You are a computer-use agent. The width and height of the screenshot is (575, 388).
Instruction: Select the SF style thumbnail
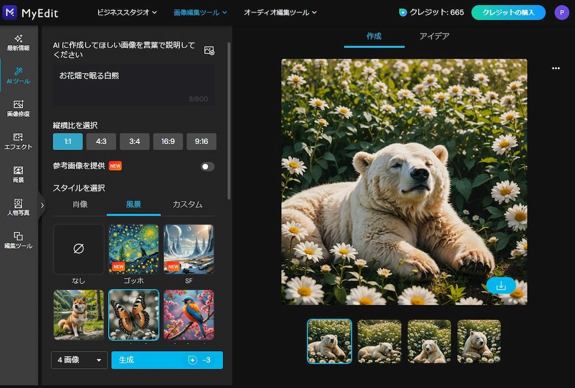coord(188,249)
